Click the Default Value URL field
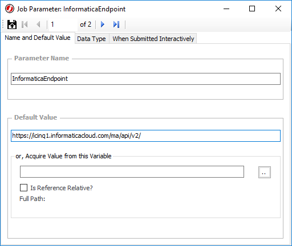This screenshot has width=292, height=246. pyautogui.click(x=145, y=136)
